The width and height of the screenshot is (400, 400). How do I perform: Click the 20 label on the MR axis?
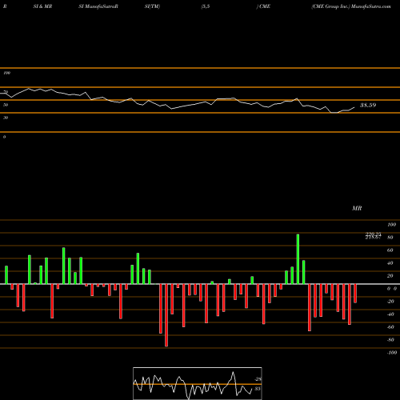click(x=390, y=276)
